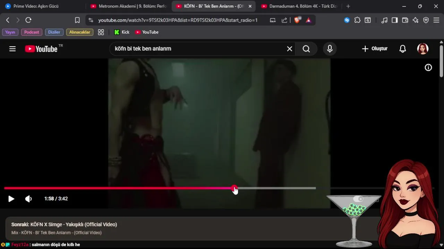The width and height of the screenshot is (444, 249).
Task: Open Brave Shields lion icon
Action: tap(297, 20)
